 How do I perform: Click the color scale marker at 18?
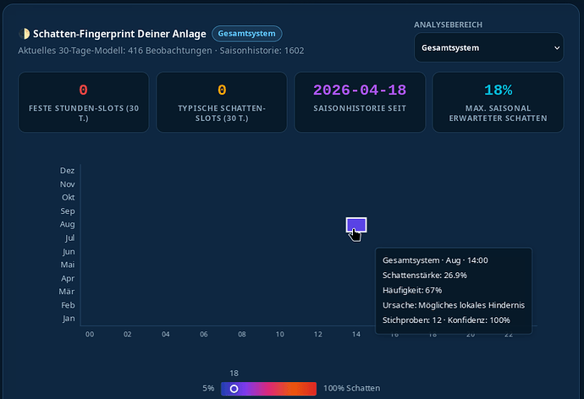(234, 389)
